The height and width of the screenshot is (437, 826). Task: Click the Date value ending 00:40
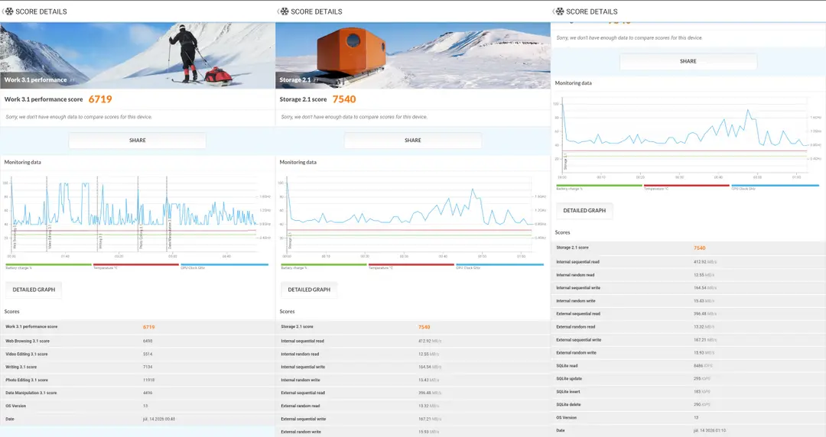(x=159, y=419)
